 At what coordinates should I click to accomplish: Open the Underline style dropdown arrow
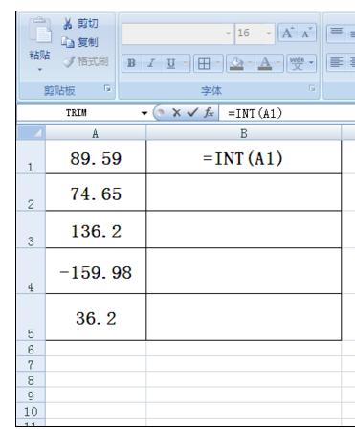coord(186,63)
